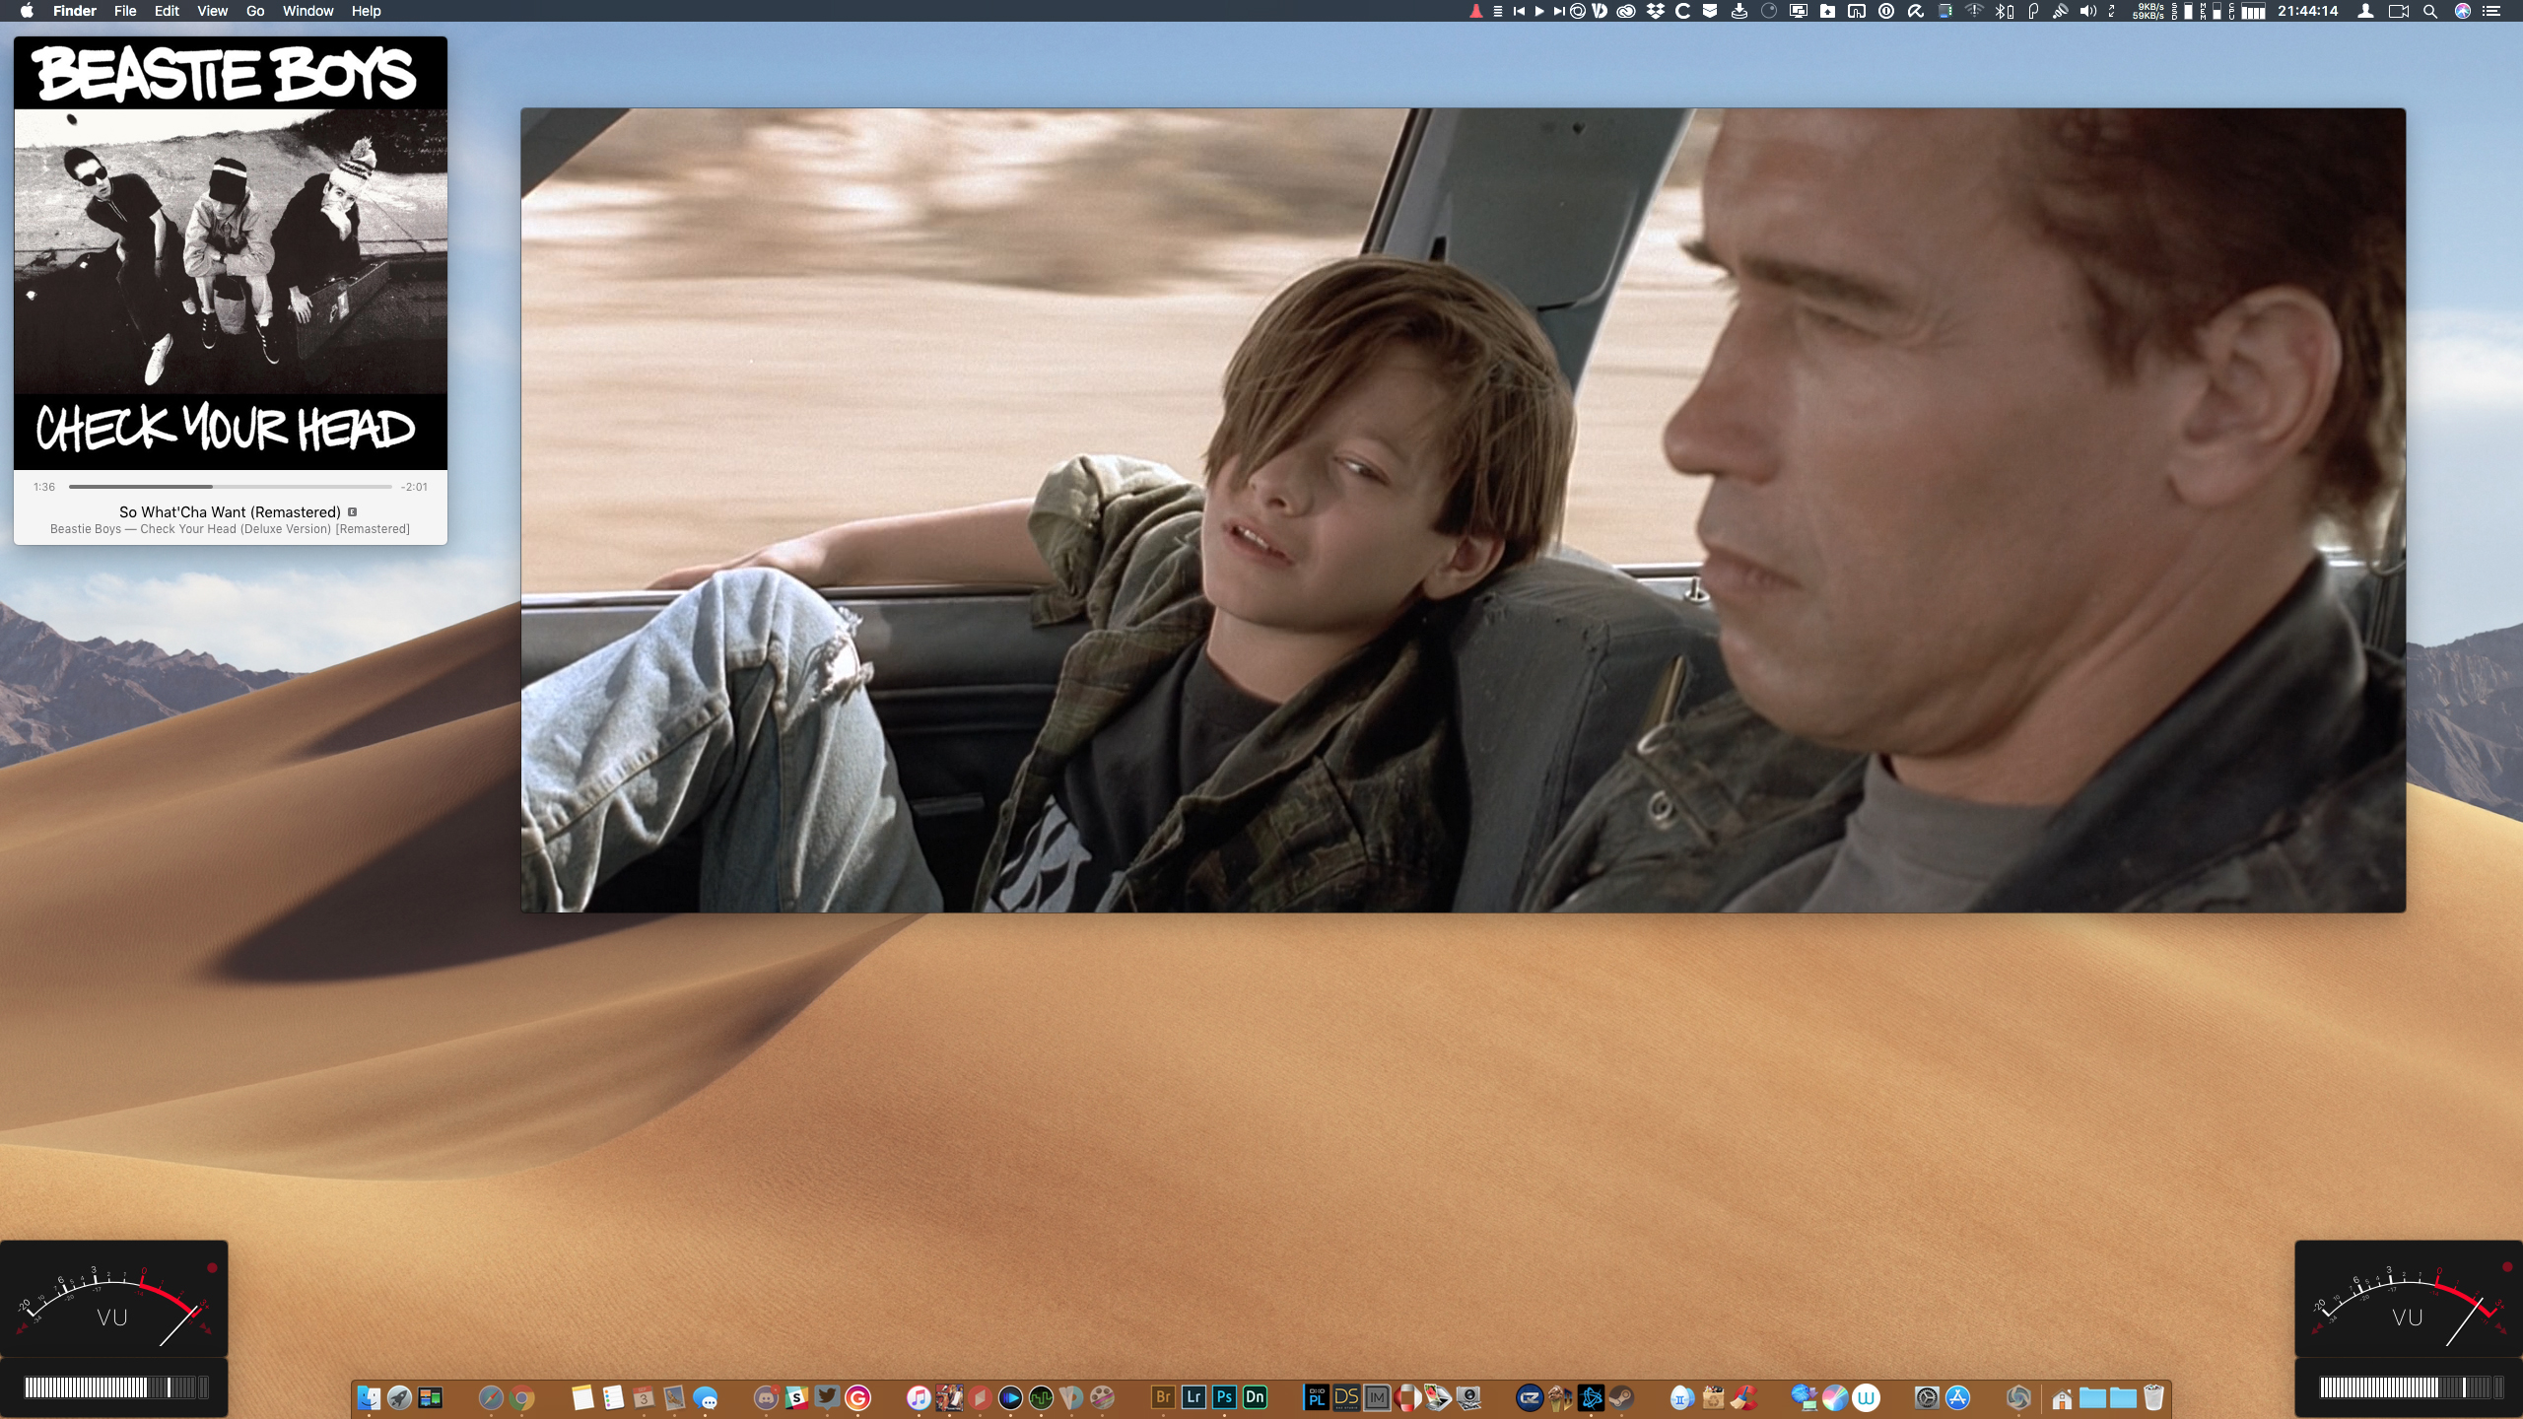Image resolution: width=2523 pixels, height=1419 pixels.
Task: Open the View menu
Action: (x=212, y=11)
